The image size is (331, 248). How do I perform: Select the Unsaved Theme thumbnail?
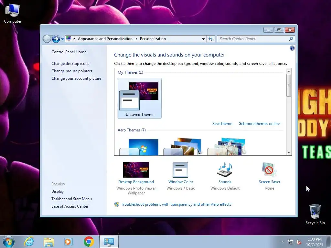(x=140, y=98)
